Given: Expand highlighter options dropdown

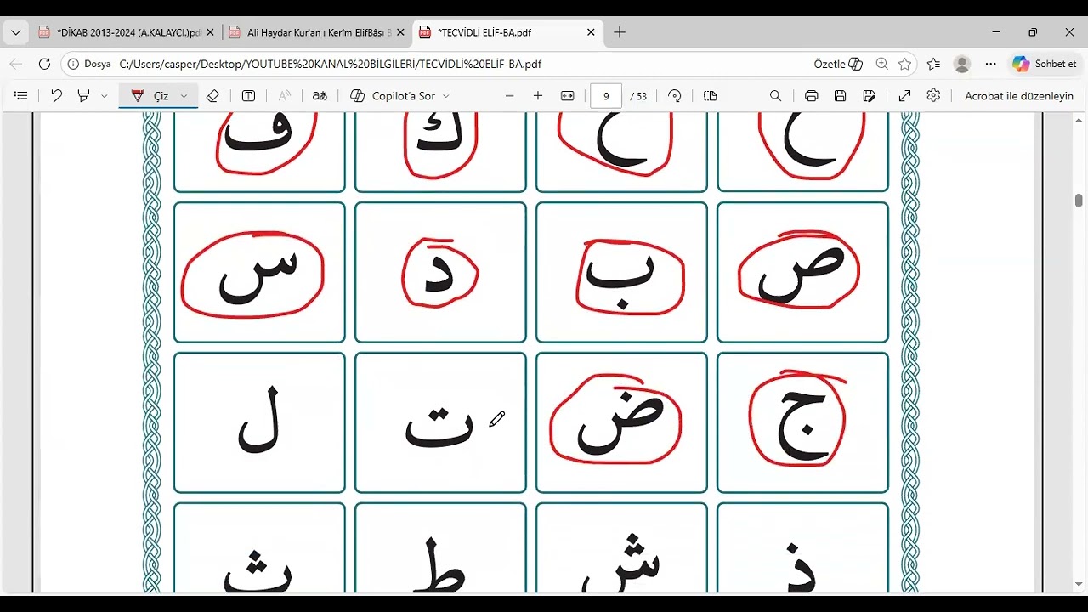Looking at the screenshot, I should point(104,96).
